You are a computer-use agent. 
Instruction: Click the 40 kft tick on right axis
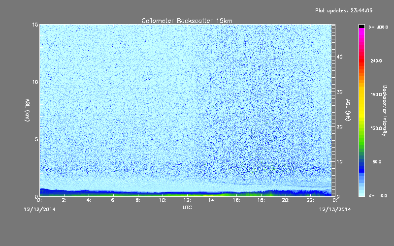click(x=339, y=57)
